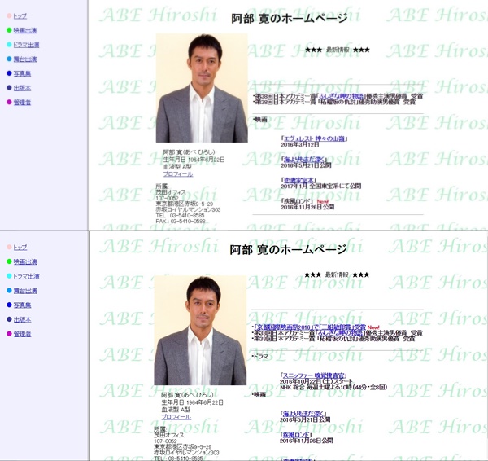Open ふしぎな岬の物語 link in upper page

point(340,96)
